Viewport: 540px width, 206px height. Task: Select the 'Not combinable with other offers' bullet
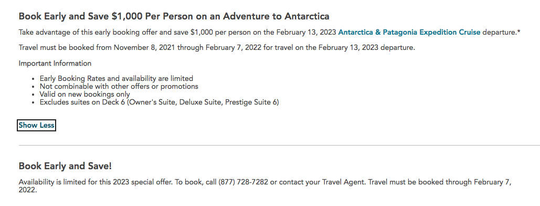119,86
